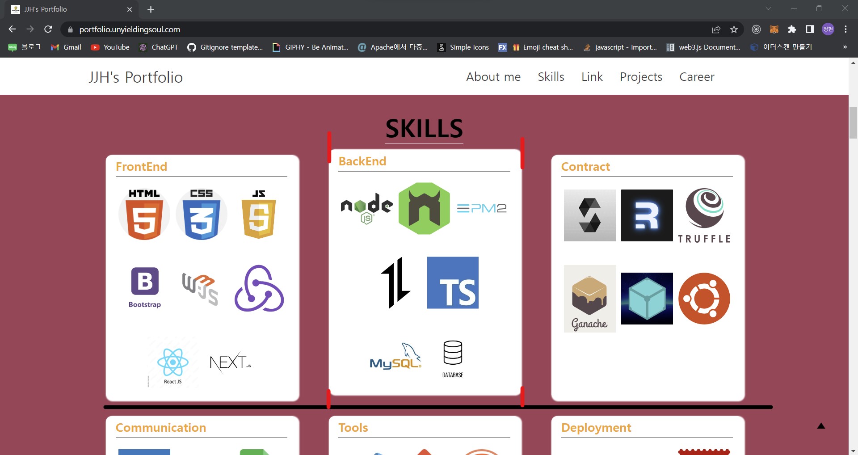Click the Ganache logo icon

[590, 299]
